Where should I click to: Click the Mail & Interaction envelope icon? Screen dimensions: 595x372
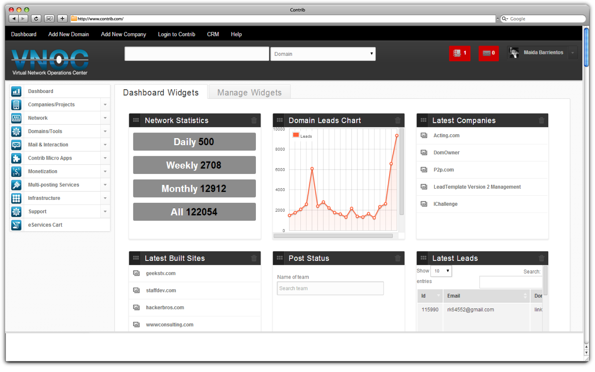[x=16, y=145]
